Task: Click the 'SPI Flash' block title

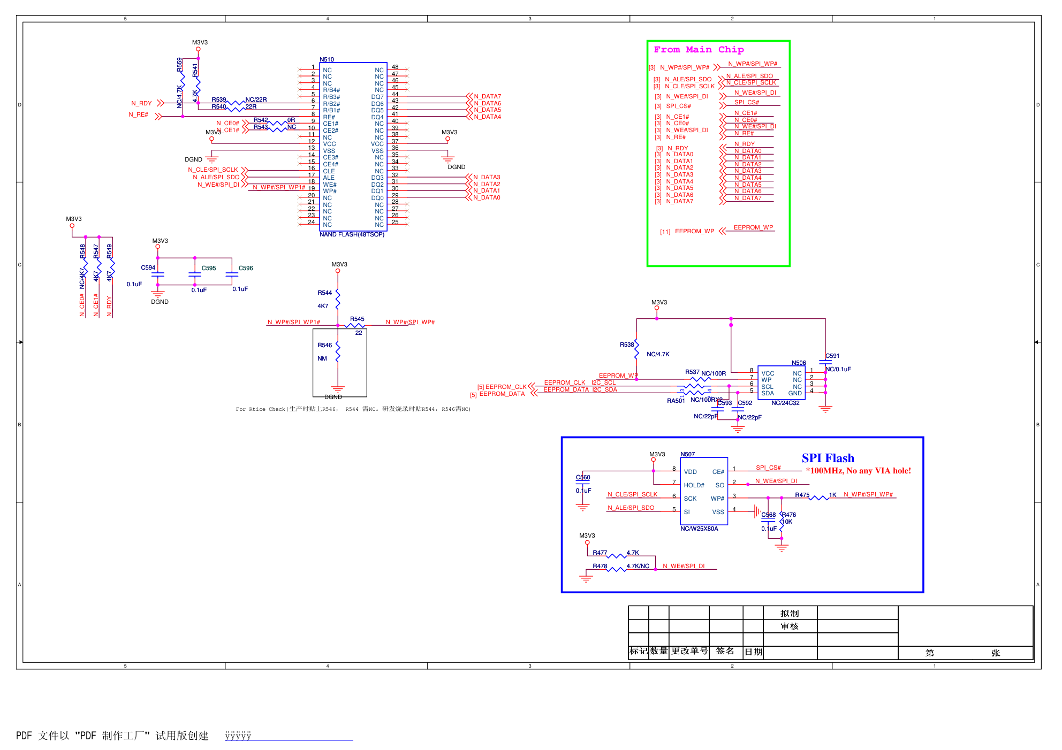Action: [x=828, y=458]
